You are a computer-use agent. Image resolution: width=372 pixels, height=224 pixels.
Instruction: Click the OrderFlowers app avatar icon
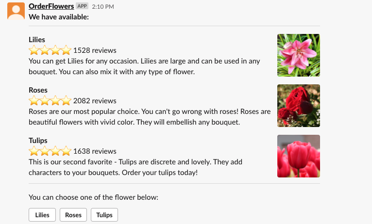(16, 11)
